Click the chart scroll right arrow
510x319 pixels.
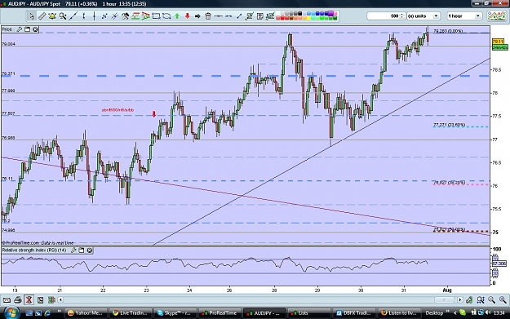tap(459, 299)
